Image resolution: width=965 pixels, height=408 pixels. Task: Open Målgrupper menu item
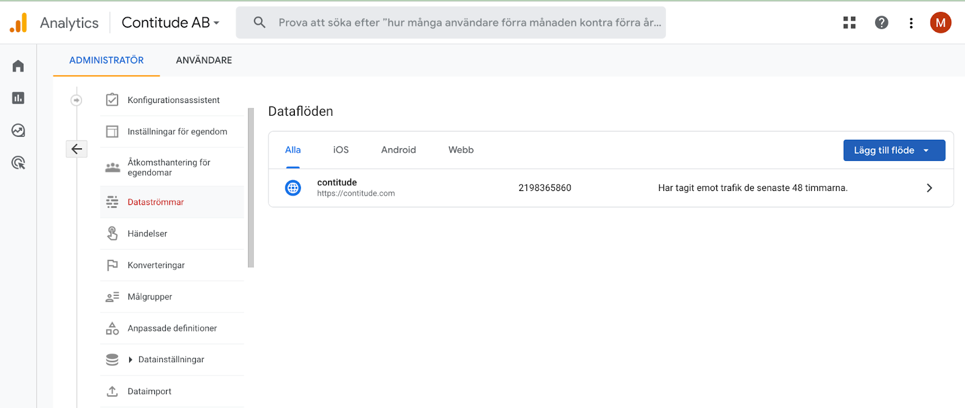(x=172, y=297)
